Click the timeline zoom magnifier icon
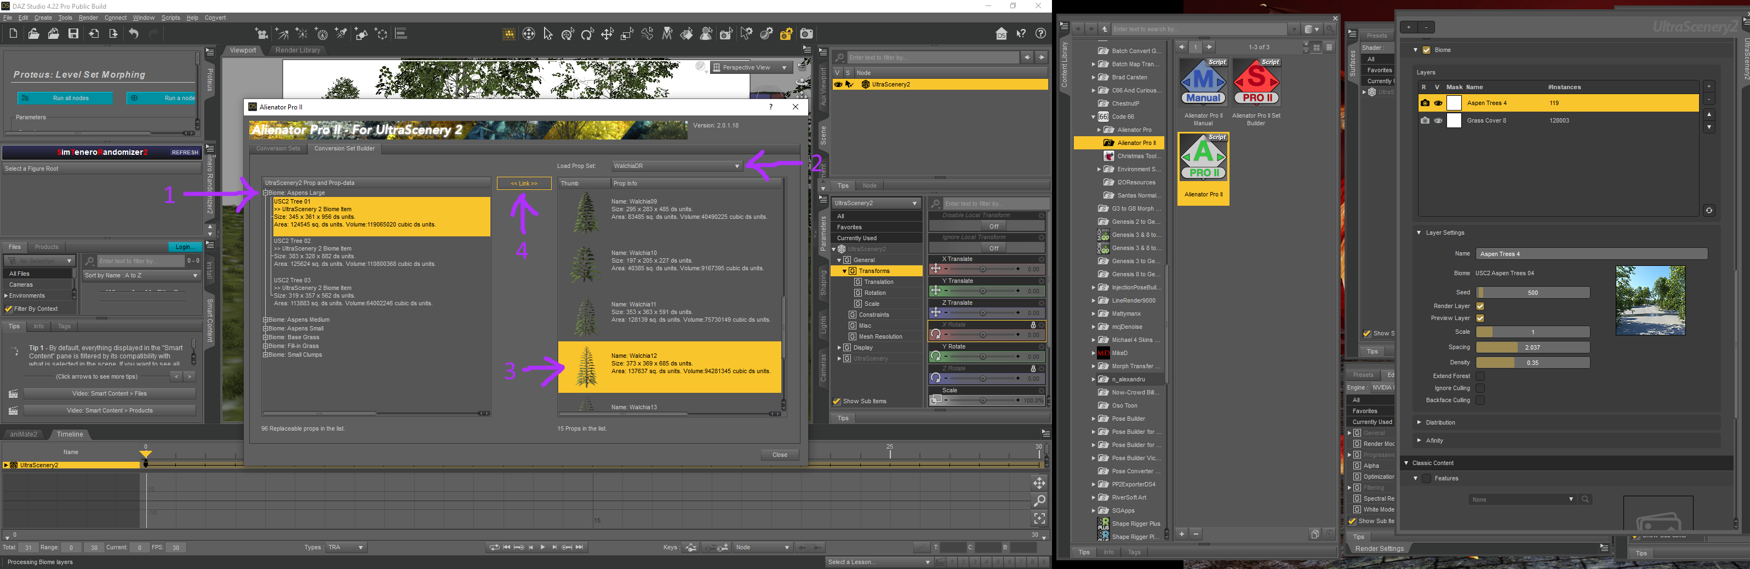Image resolution: width=1750 pixels, height=569 pixels. (x=1039, y=501)
